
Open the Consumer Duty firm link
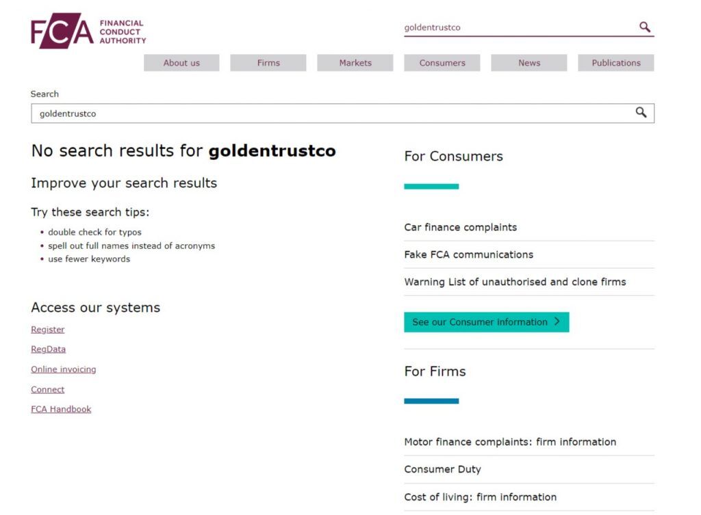[x=442, y=469]
